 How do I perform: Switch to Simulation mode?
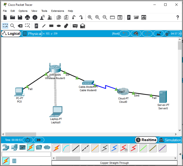click(170, 140)
